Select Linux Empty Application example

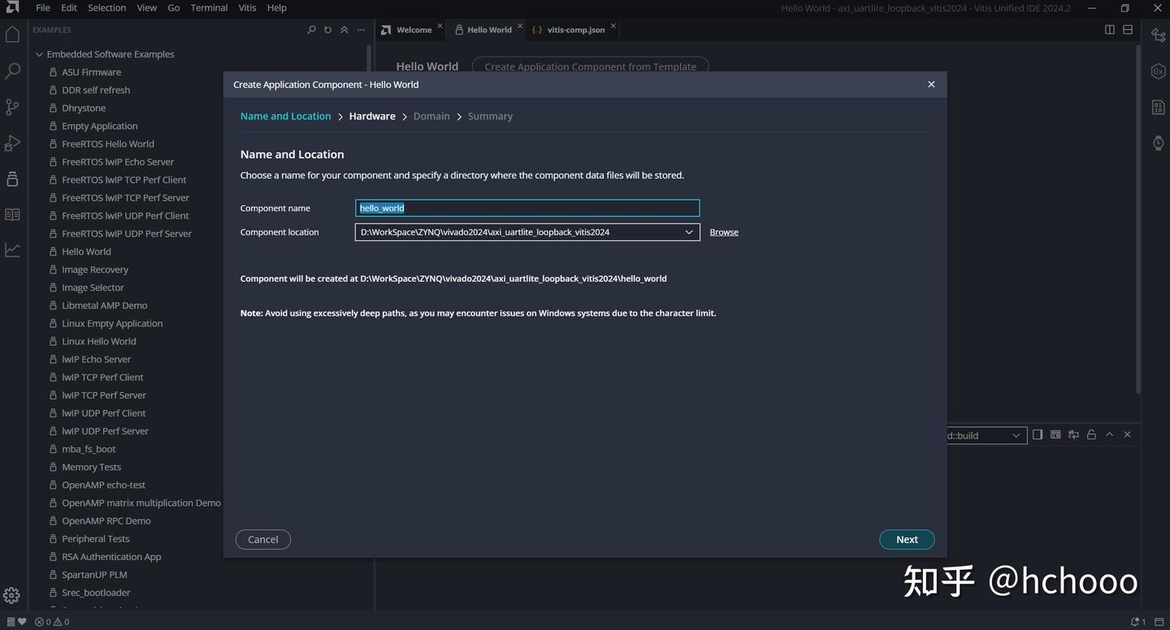point(112,323)
